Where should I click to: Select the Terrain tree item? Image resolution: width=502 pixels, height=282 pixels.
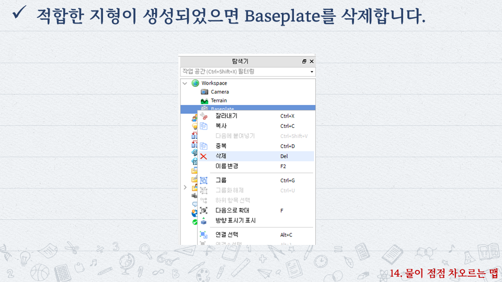tap(219, 100)
